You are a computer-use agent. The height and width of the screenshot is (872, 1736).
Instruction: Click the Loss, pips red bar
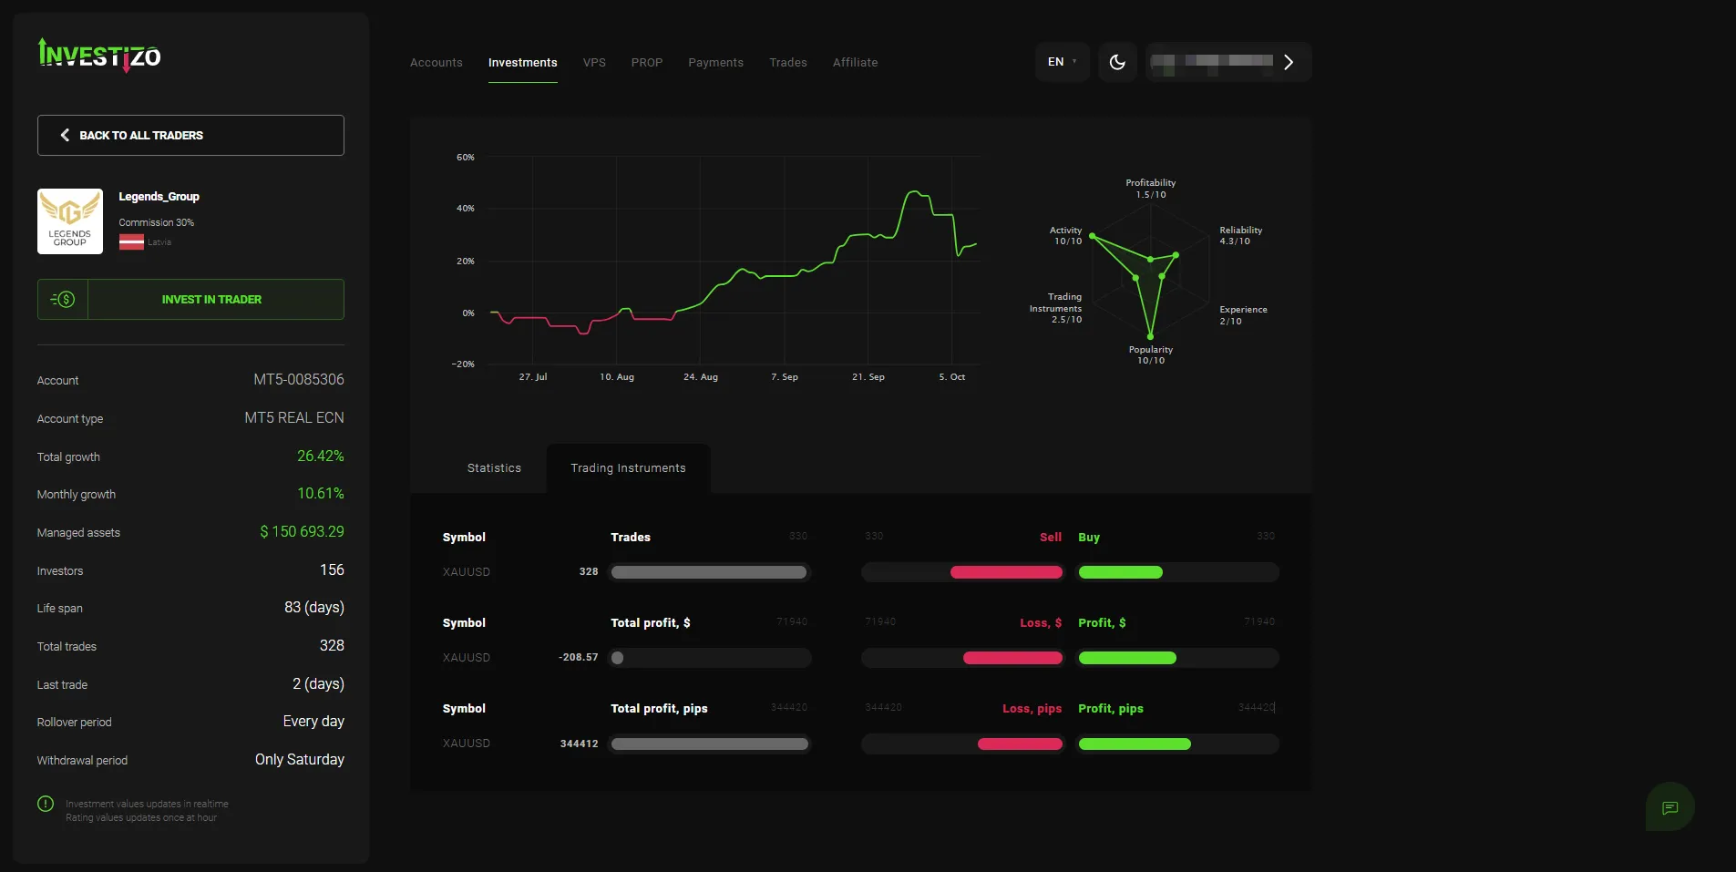point(1021,744)
